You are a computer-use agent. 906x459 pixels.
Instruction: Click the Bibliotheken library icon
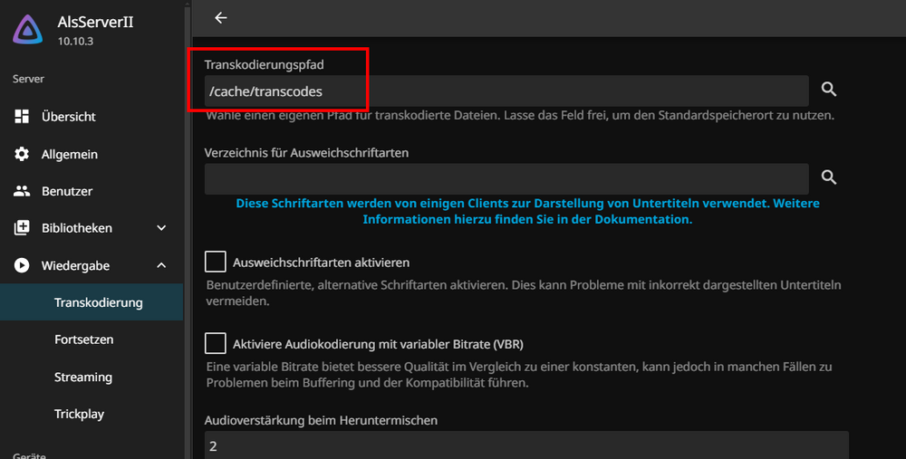pos(22,228)
